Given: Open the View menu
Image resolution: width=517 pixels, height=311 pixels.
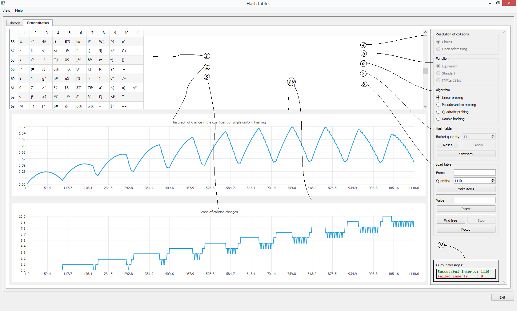Looking at the screenshot, I should [6, 10].
